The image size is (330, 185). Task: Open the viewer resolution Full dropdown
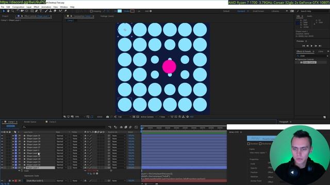[x=125, y=117]
